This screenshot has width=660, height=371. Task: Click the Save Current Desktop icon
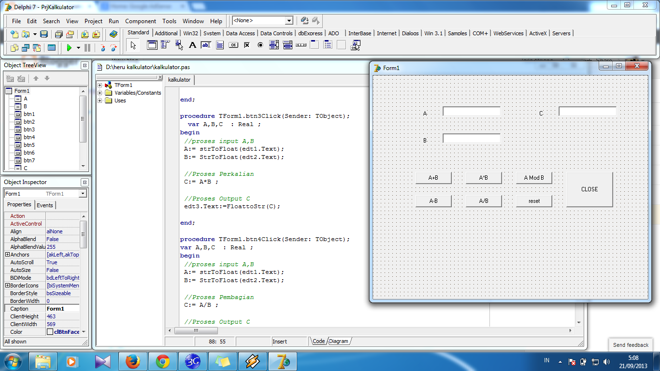click(x=304, y=21)
